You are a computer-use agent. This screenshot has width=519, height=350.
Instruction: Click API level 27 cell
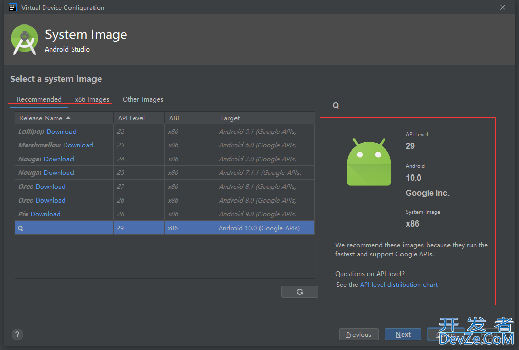click(x=139, y=187)
